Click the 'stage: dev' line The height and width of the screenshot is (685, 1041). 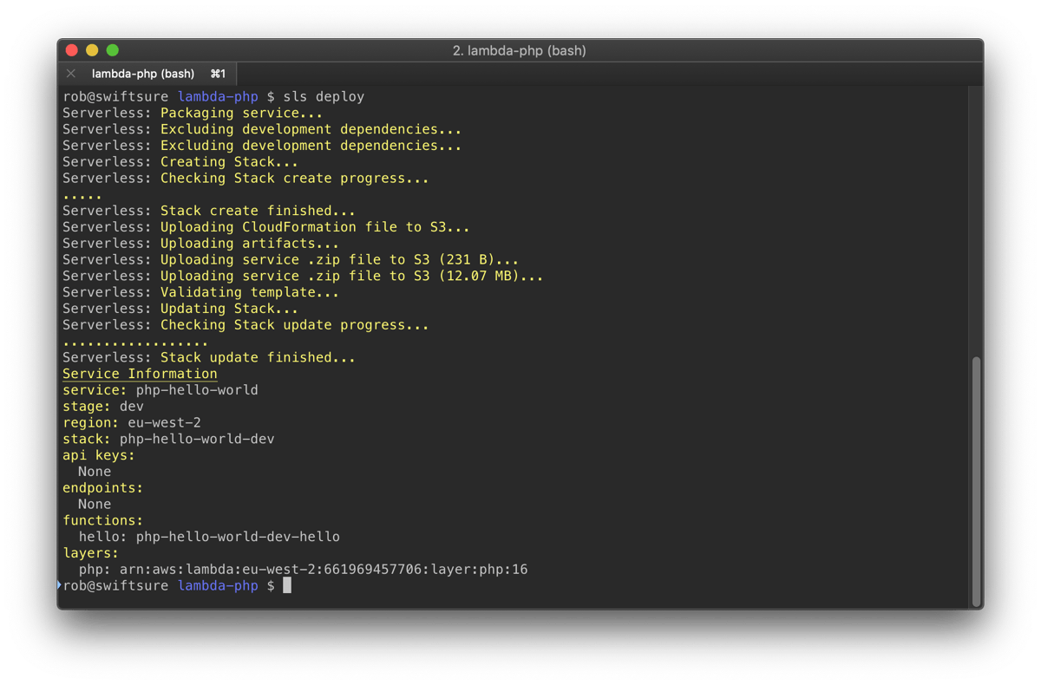tap(103, 407)
